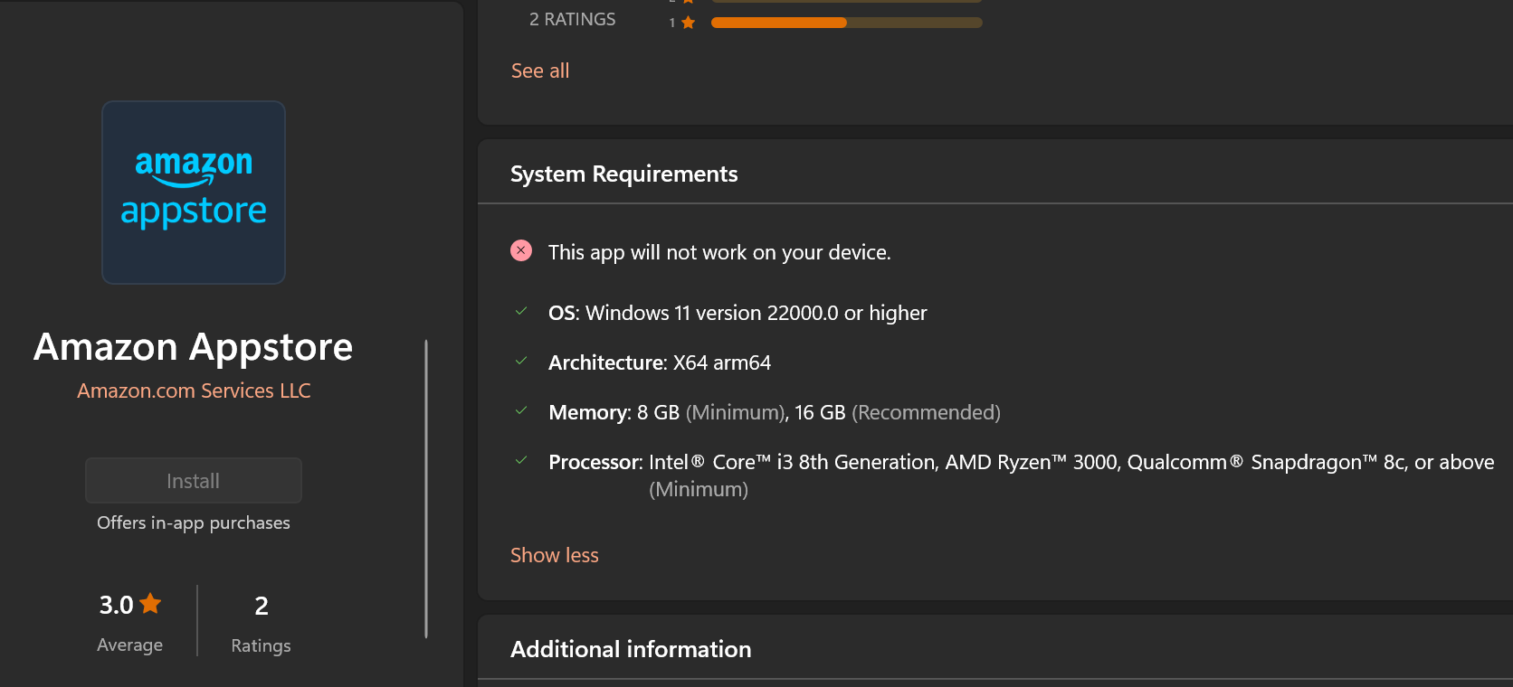Click the Offers in-app purchases text
1513x687 pixels.
coord(194,522)
